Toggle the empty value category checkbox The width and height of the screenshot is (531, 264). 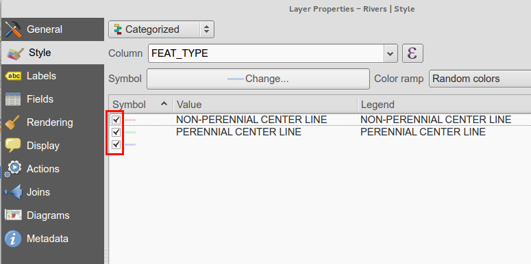pos(116,145)
